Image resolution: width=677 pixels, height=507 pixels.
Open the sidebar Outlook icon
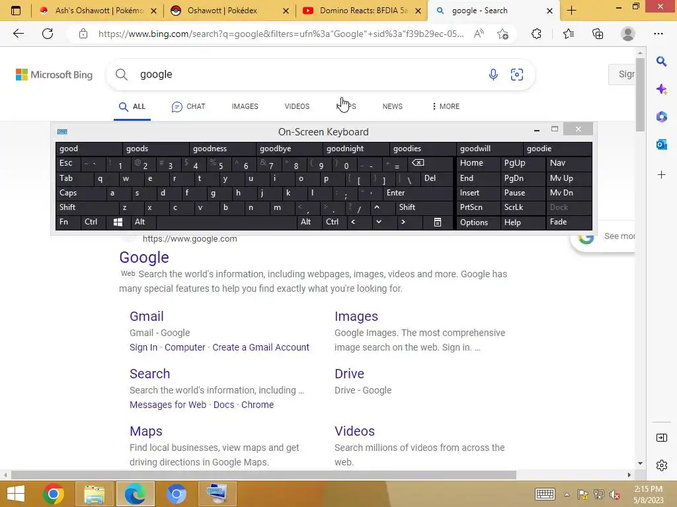(x=661, y=145)
